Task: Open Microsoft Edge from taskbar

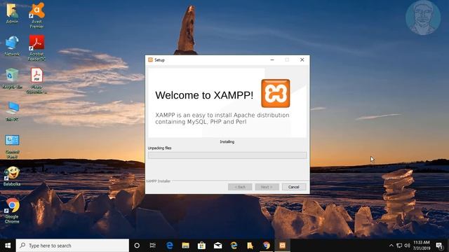Action: point(170,246)
